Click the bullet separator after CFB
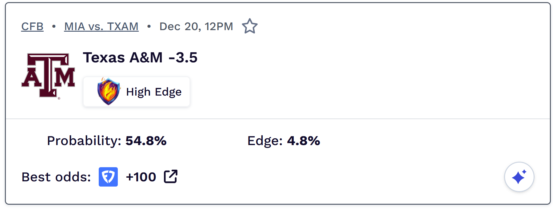Screen dimensions: 553x209 tap(54, 26)
